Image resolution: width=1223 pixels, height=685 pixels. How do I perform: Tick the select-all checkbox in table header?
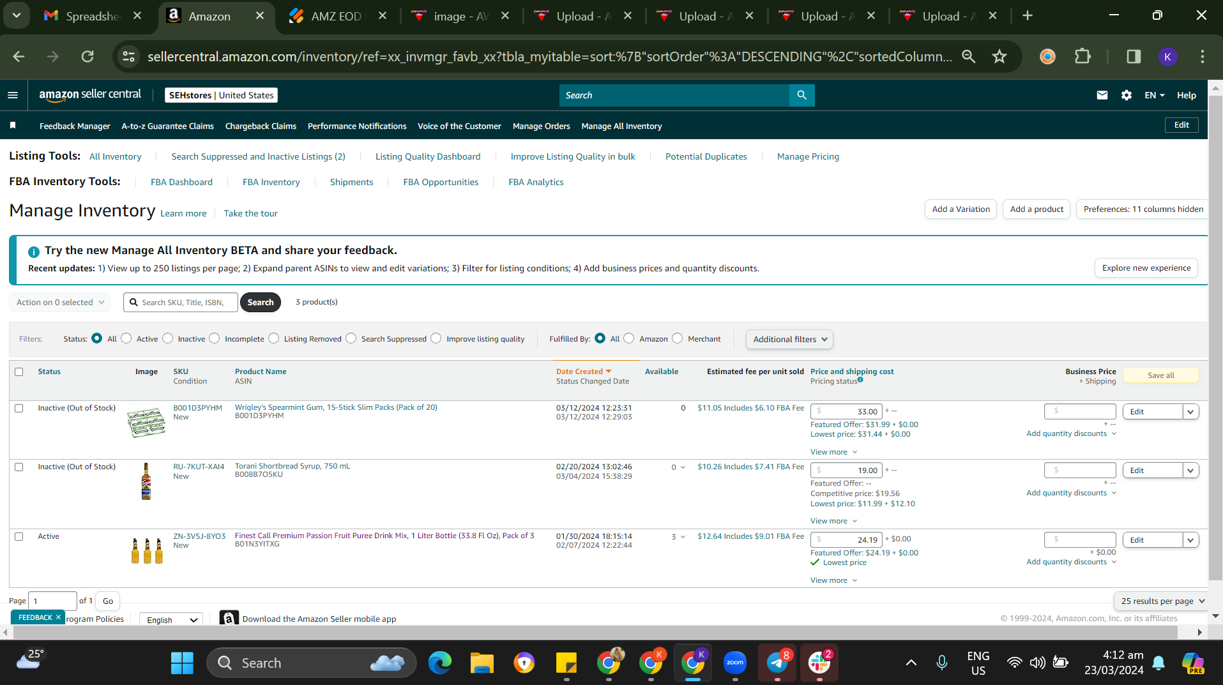tap(19, 372)
